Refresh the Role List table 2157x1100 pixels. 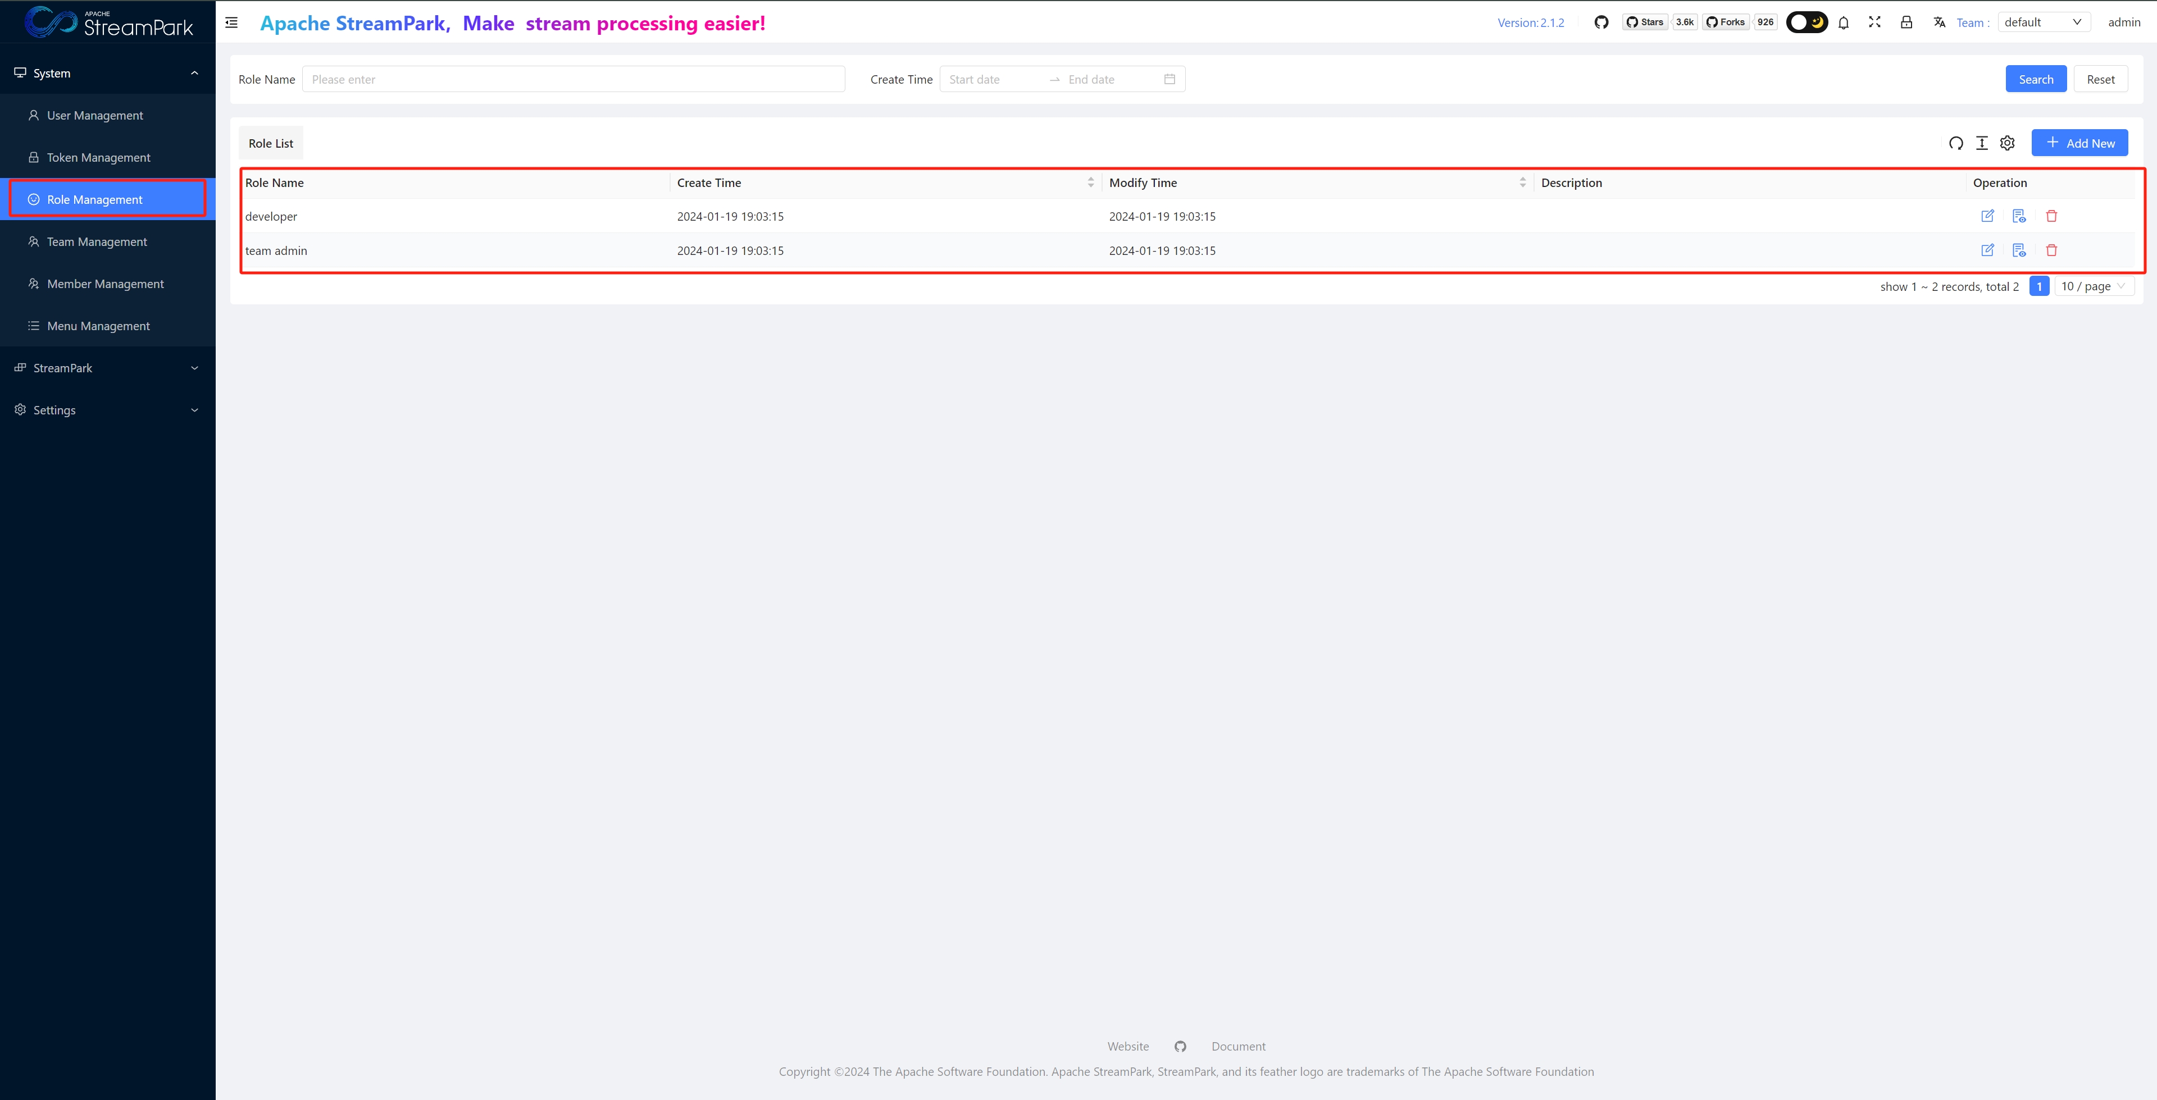[x=1956, y=143]
